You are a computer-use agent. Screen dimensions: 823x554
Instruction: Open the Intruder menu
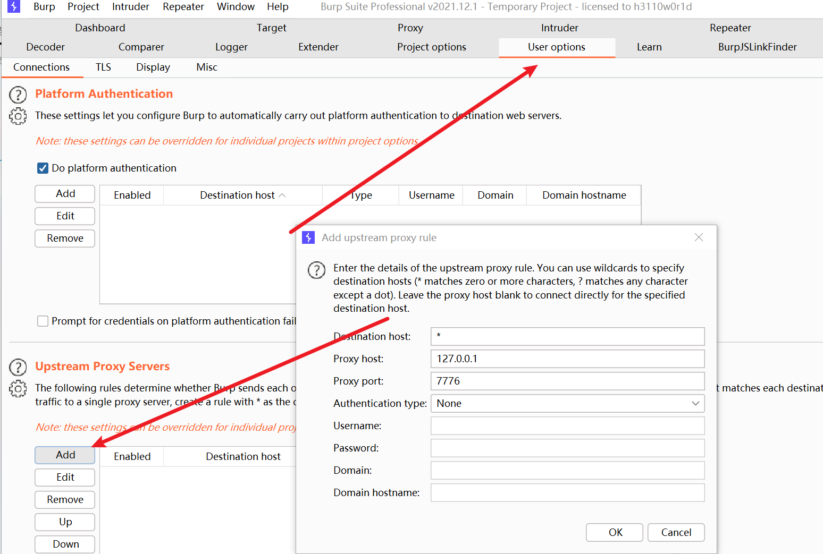click(x=131, y=6)
